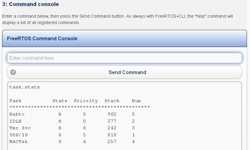Image resolution: width=250 pixels, height=150 pixels.
Task: Click the Task column header in output
Action: pyautogui.click(x=16, y=101)
